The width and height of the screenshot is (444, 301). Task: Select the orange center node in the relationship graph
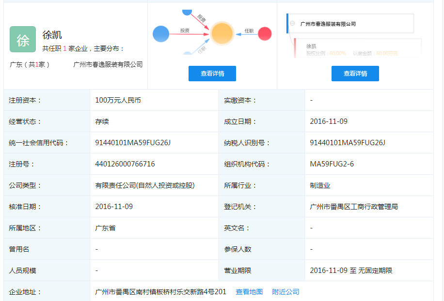(x=222, y=33)
